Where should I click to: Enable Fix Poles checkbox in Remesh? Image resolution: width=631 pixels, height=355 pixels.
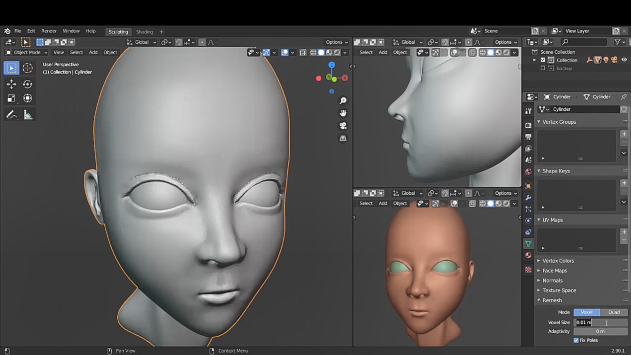[576, 340]
